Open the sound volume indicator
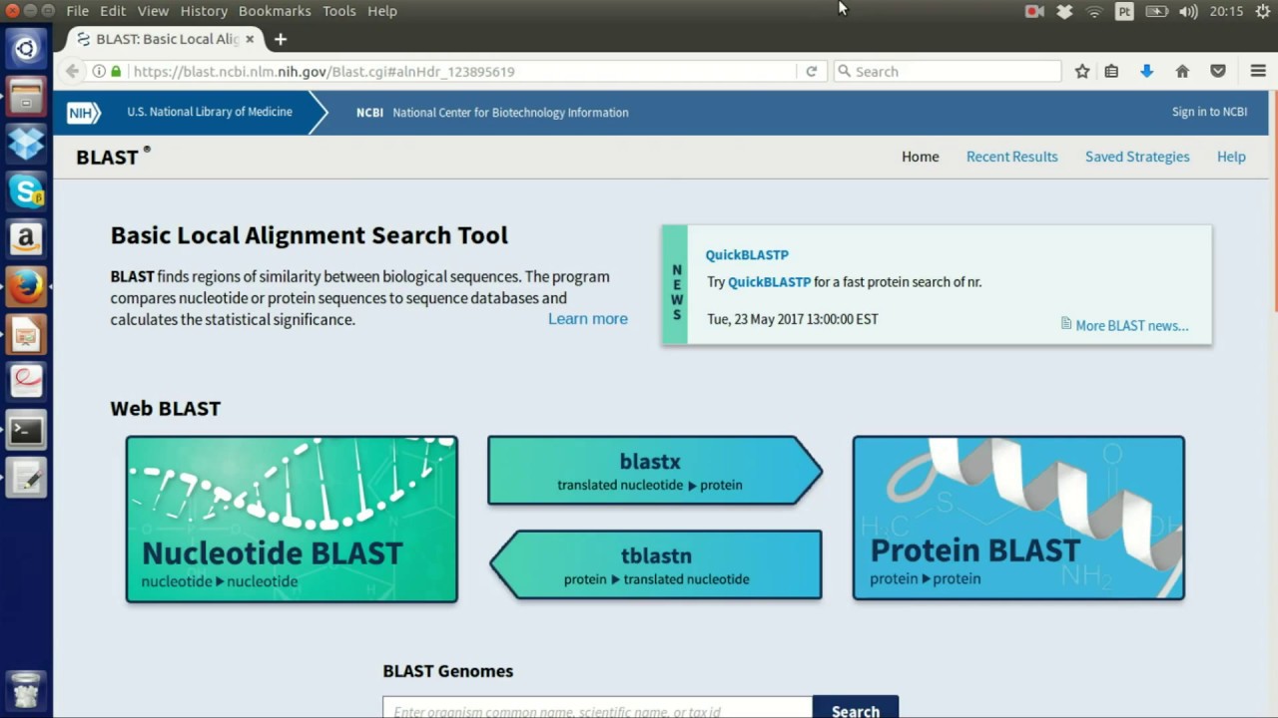1278x718 pixels. click(x=1188, y=12)
